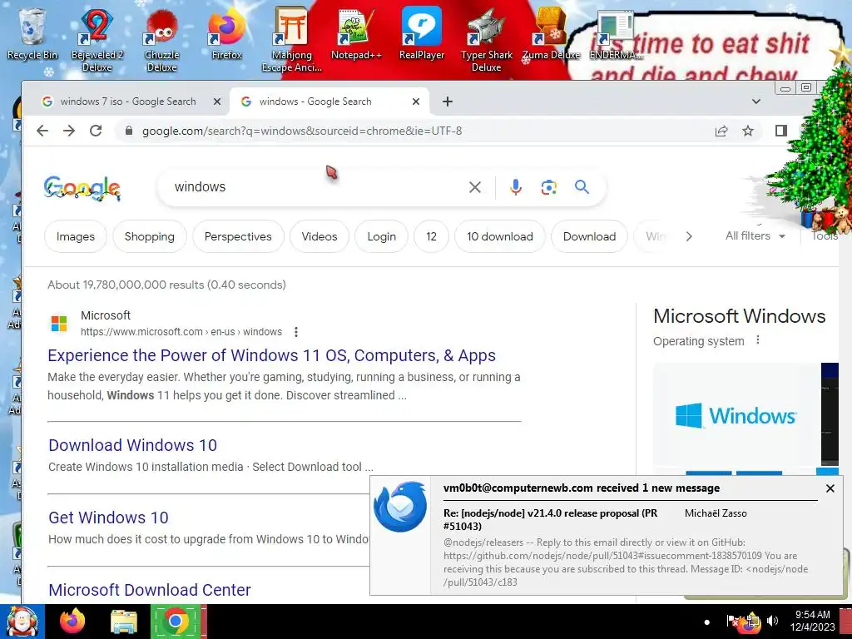Open the 'Get Windows 10' link
The height and width of the screenshot is (639, 852).
pos(109,518)
